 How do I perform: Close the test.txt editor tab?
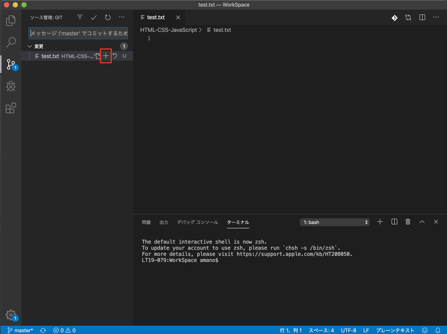click(178, 17)
